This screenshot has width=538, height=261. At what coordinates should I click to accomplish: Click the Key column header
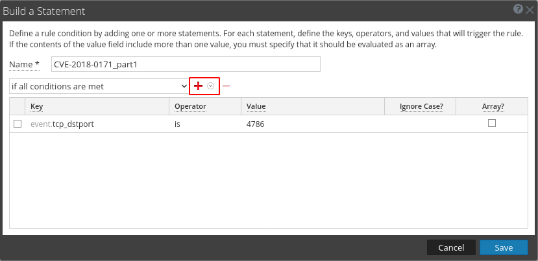click(x=36, y=106)
